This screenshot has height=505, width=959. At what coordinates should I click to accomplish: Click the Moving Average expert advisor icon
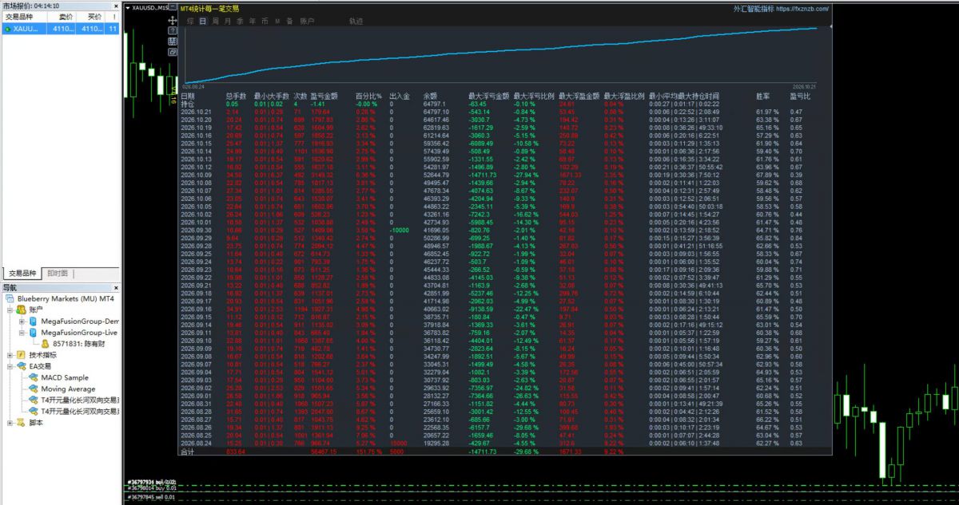[34, 389]
